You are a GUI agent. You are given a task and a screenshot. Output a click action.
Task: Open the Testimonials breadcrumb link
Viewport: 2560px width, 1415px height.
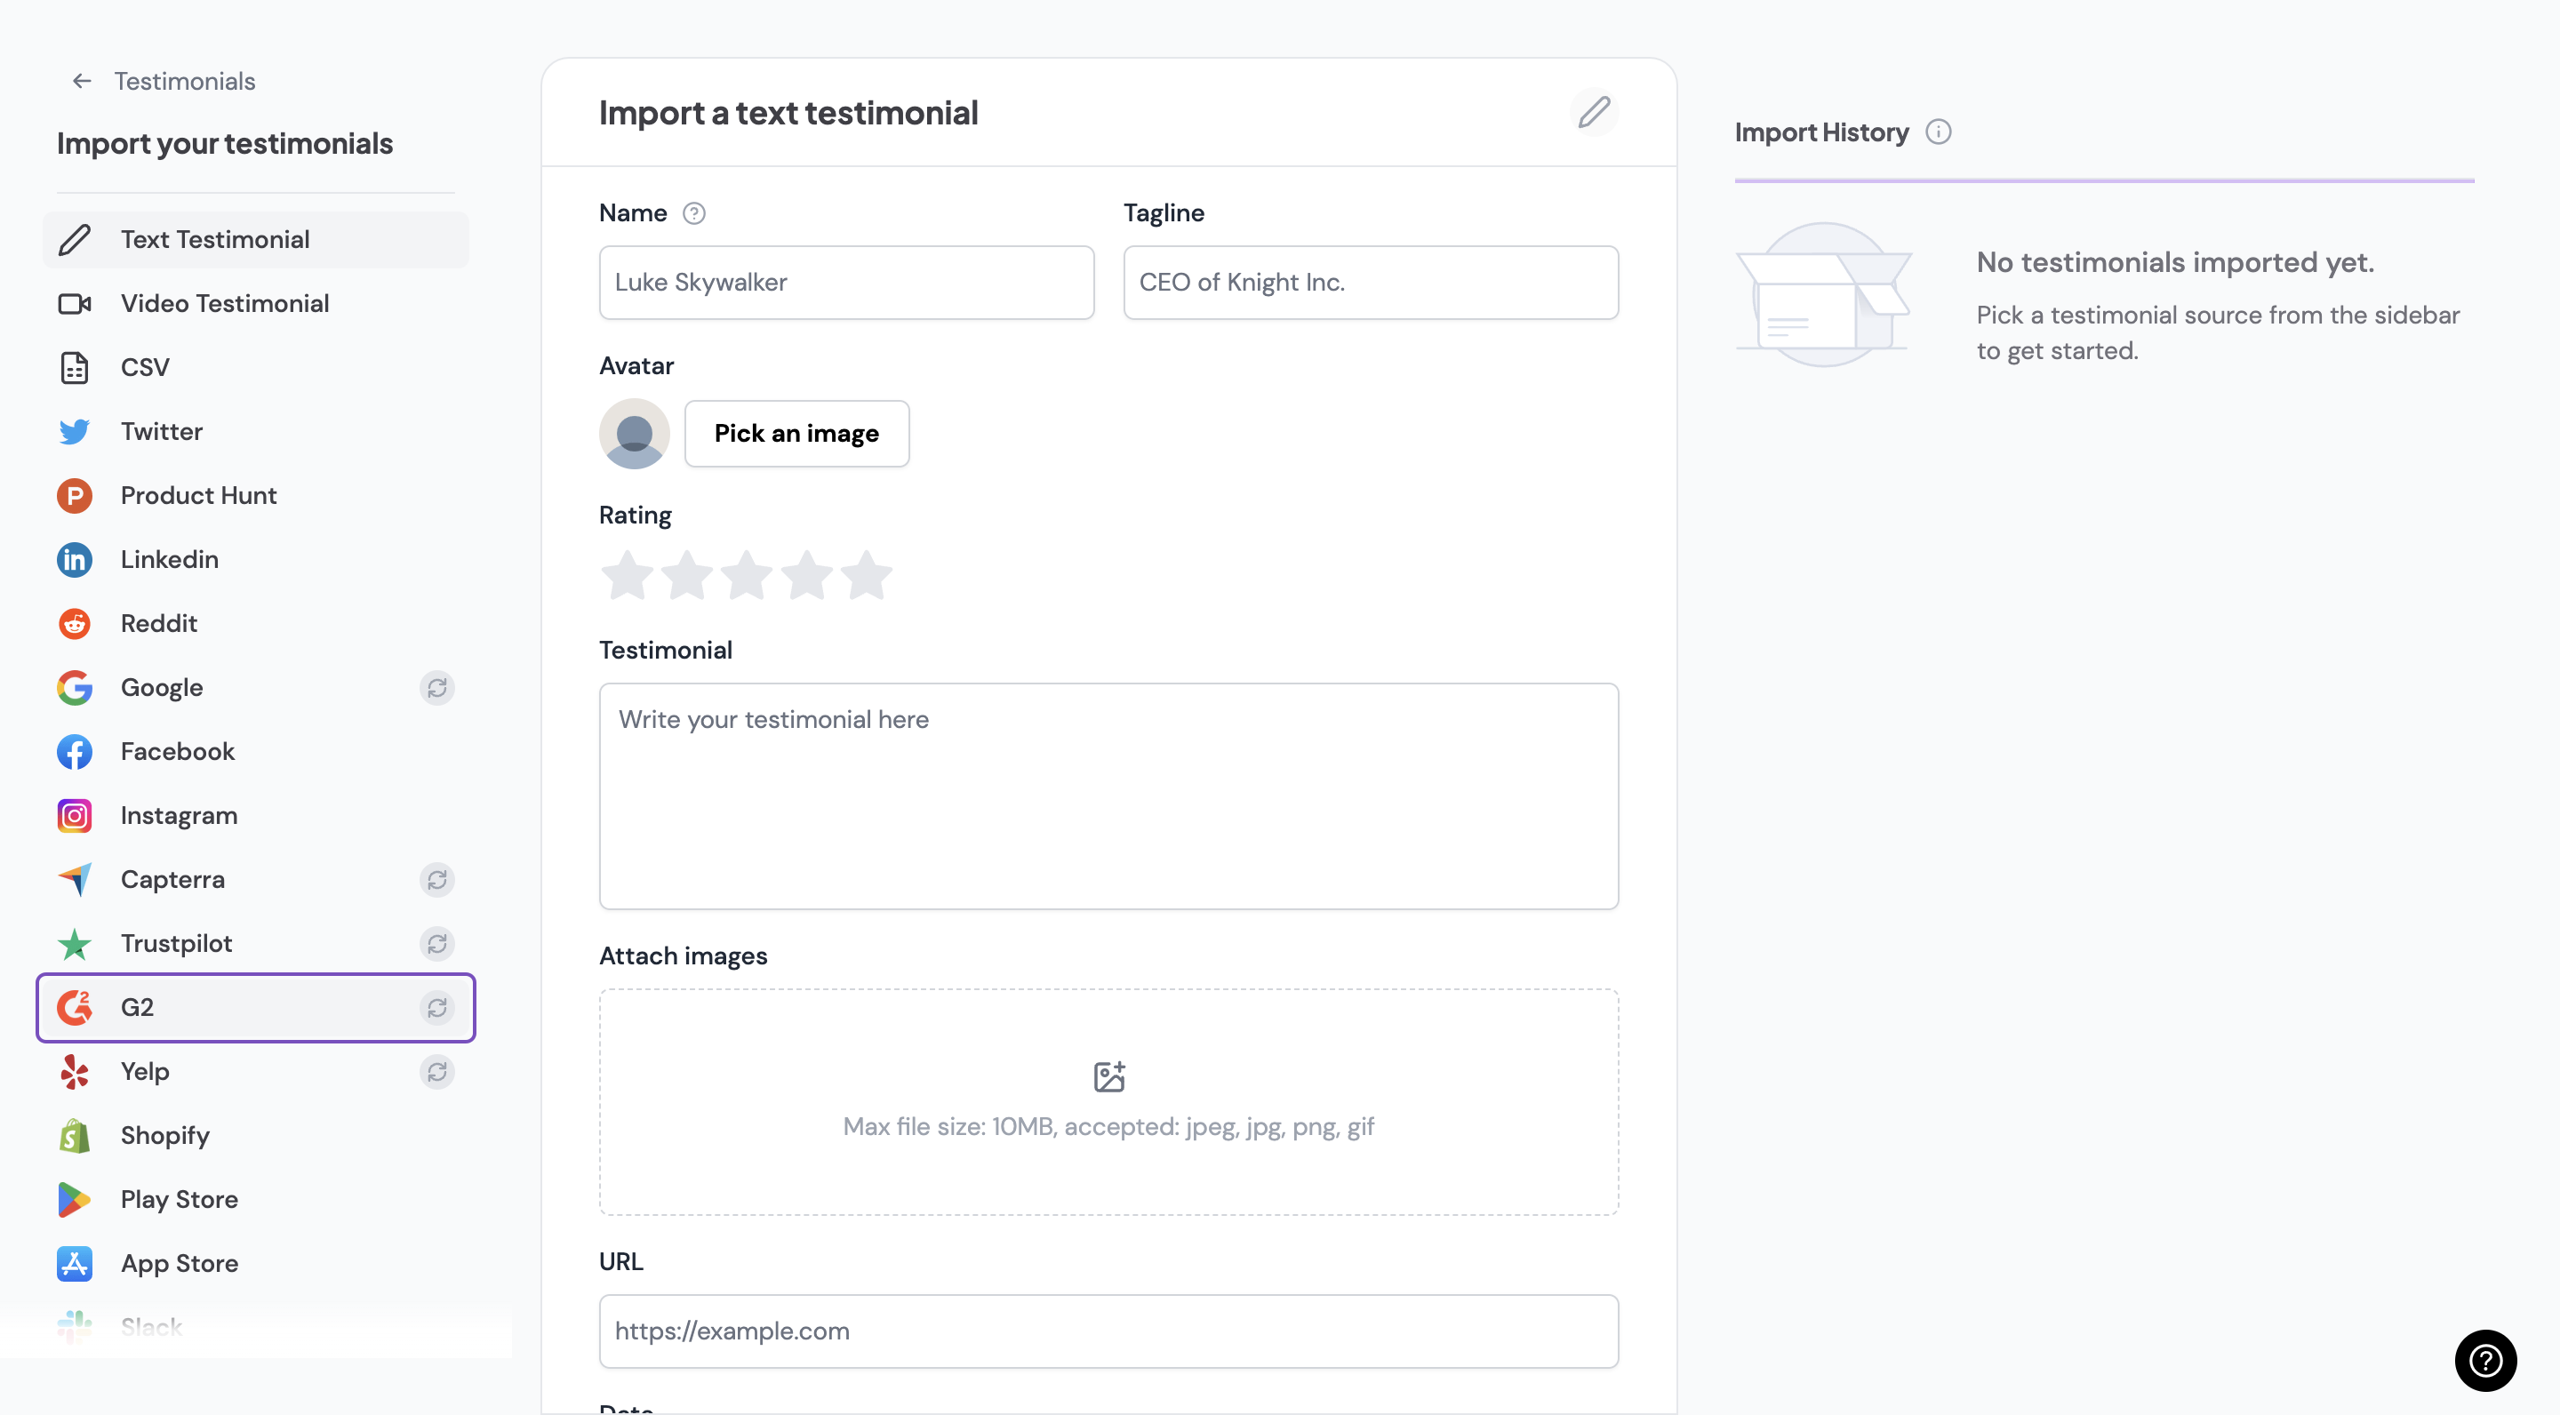184,81
